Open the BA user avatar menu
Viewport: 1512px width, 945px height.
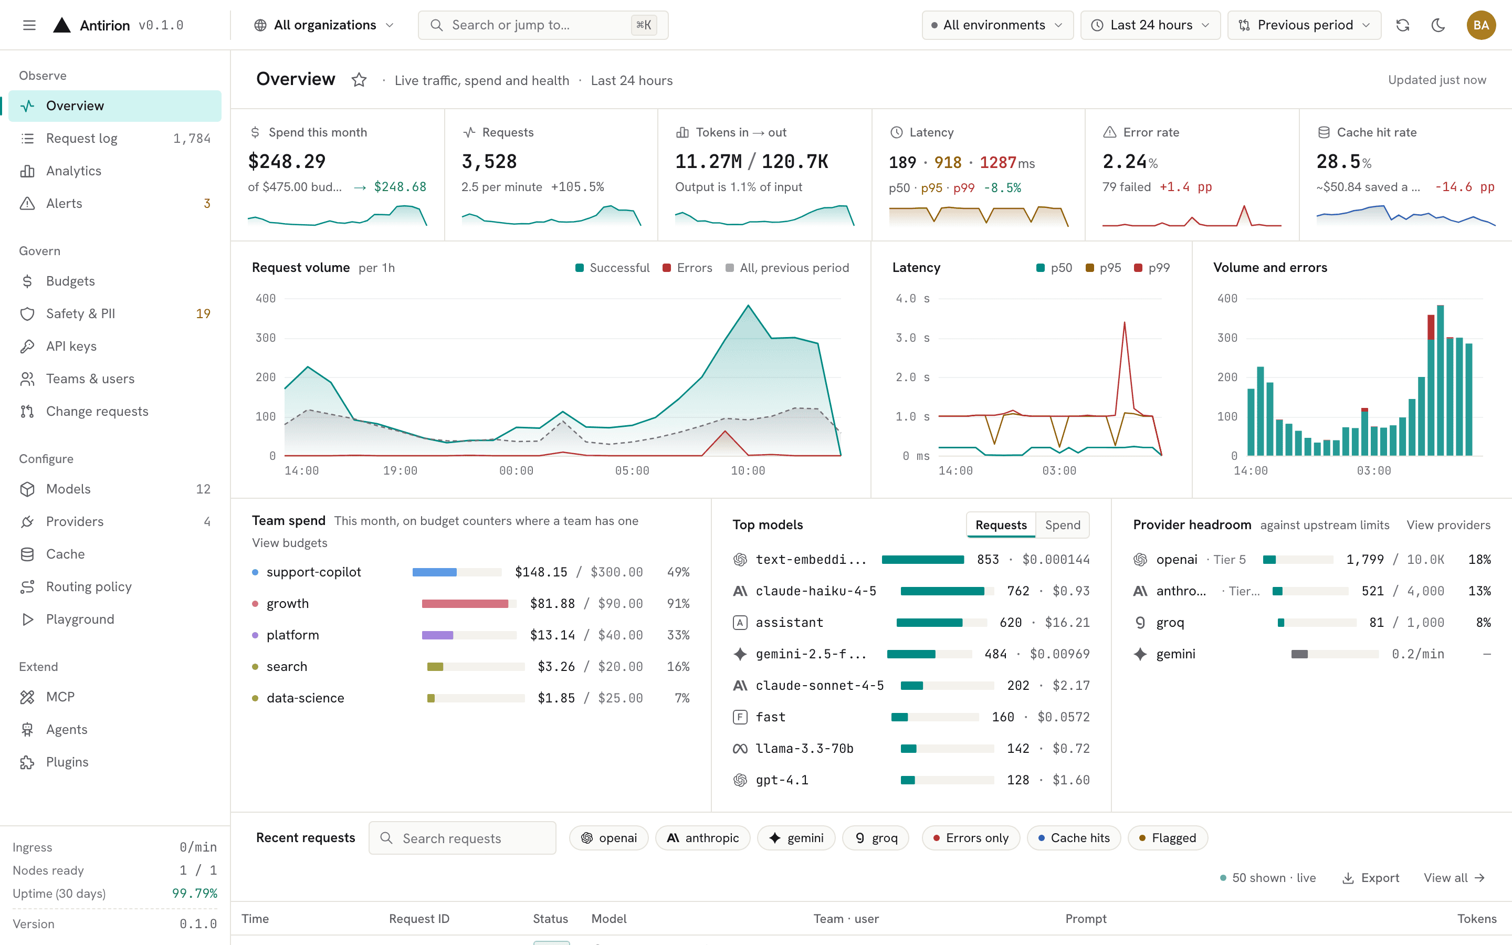pyautogui.click(x=1480, y=25)
